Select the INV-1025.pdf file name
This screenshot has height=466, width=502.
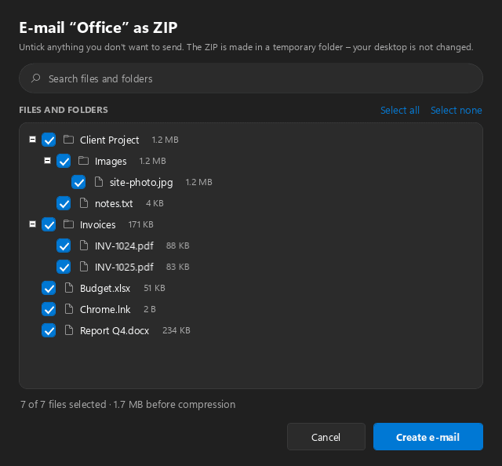coord(124,267)
